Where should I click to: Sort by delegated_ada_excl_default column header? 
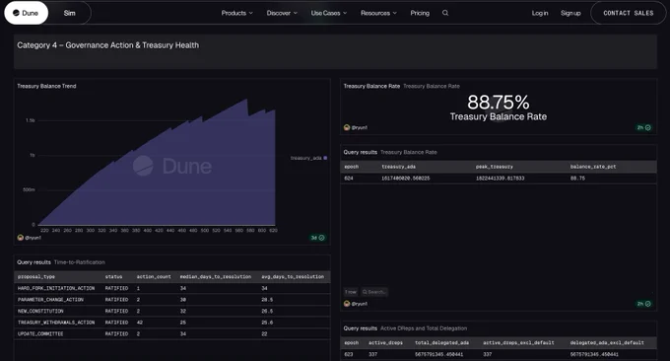tap(607, 342)
